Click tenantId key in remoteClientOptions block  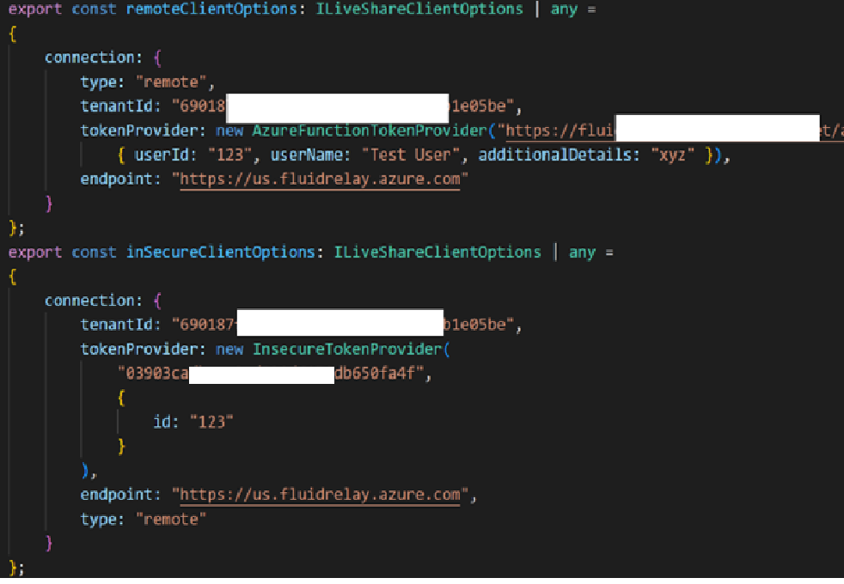(116, 106)
